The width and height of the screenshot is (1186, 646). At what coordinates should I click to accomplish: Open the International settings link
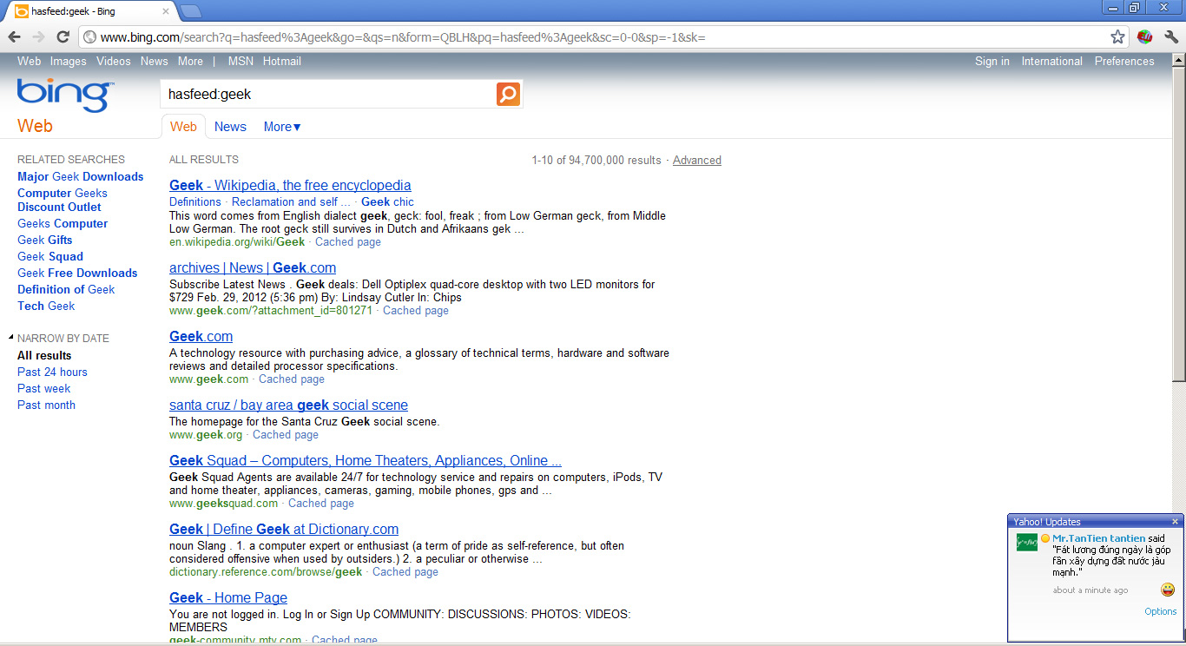coord(1052,62)
